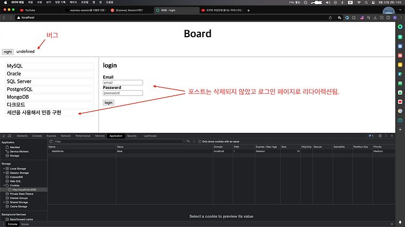
Task: Open DevTools three-dot customize menu
Action: pyautogui.click(x=386, y=136)
